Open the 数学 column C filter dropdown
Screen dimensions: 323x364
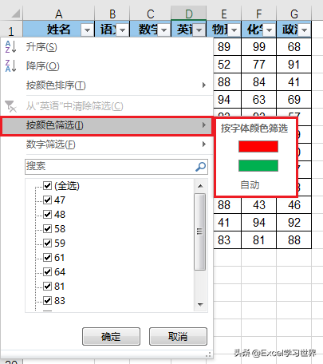(163, 30)
